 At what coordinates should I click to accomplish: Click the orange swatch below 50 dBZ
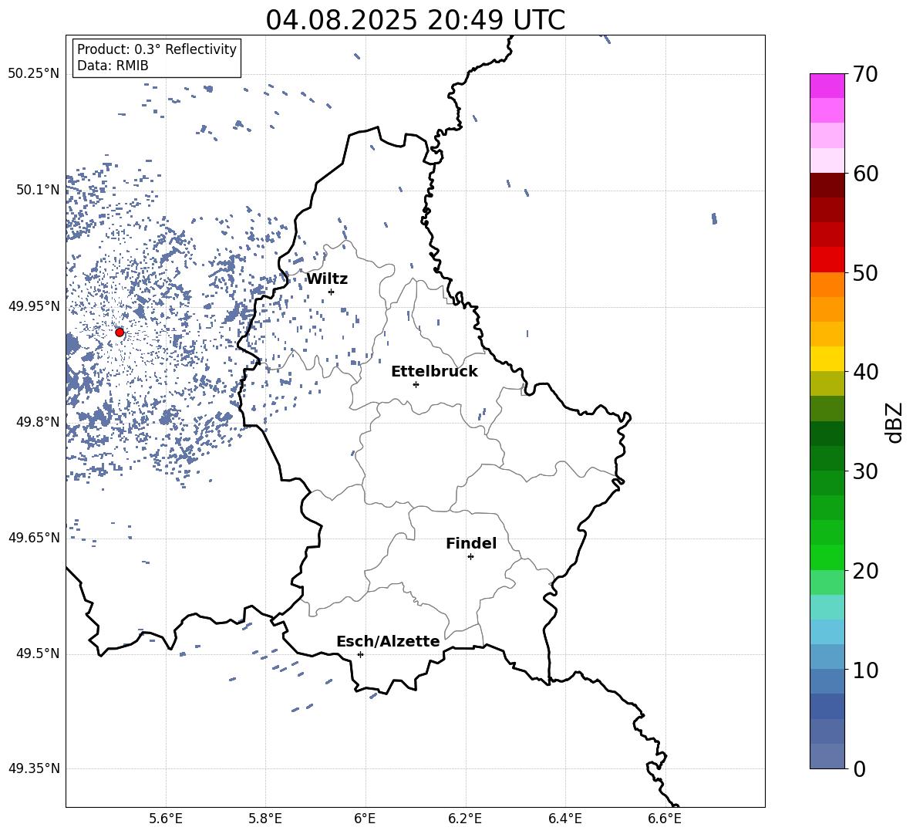tap(827, 285)
